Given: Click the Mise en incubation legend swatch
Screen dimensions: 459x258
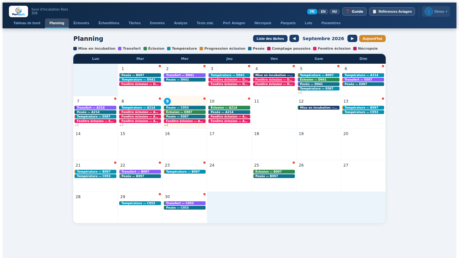Looking at the screenshot, I should 75,49.
